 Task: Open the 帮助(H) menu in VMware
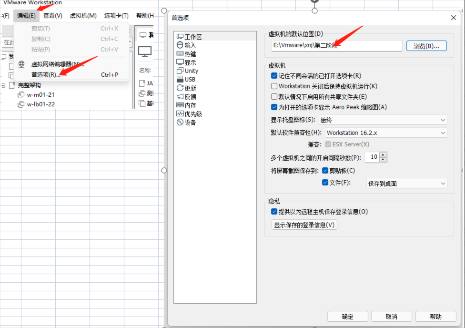pyautogui.click(x=144, y=15)
